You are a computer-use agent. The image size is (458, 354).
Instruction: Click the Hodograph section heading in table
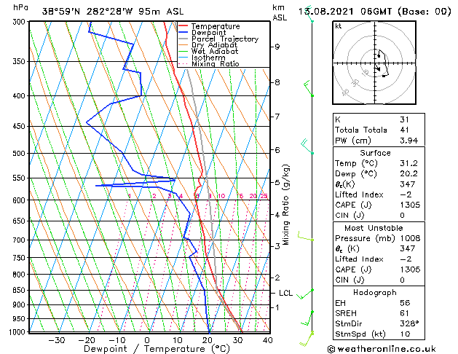pos(375,293)
